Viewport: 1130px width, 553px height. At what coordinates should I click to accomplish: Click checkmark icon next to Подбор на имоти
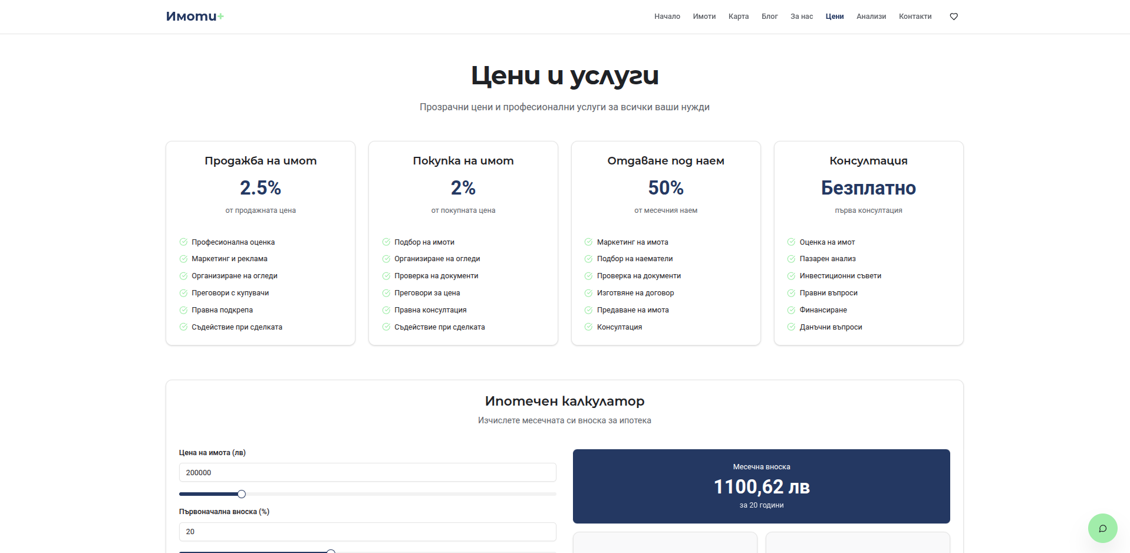click(x=386, y=242)
